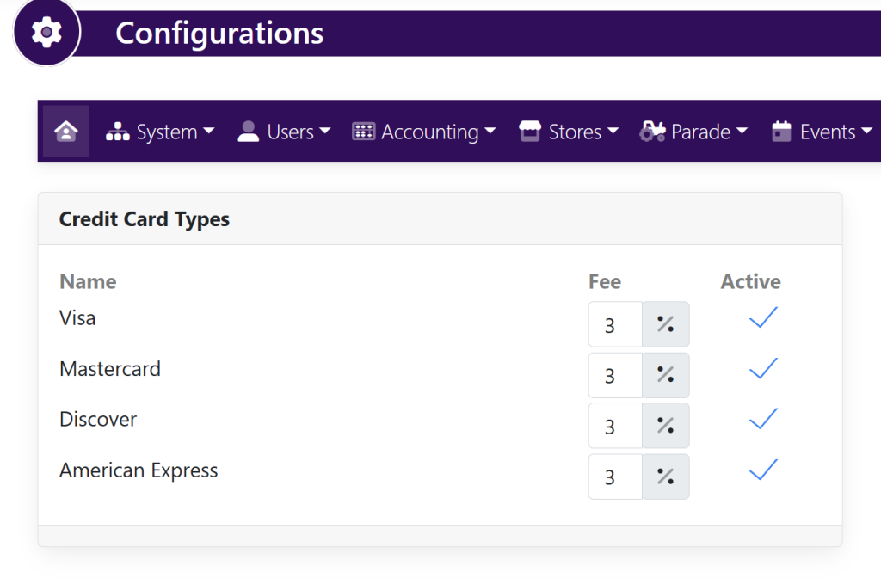Image resolution: width=881 pixels, height=578 pixels.
Task: Open the Parade menu
Action: 694,132
